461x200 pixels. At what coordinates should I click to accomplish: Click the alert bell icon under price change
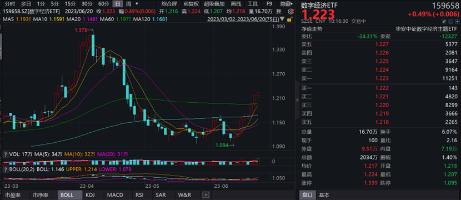click(450, 22)
